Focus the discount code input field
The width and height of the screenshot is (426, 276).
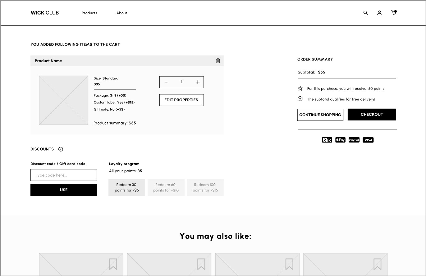coord(64,175)
